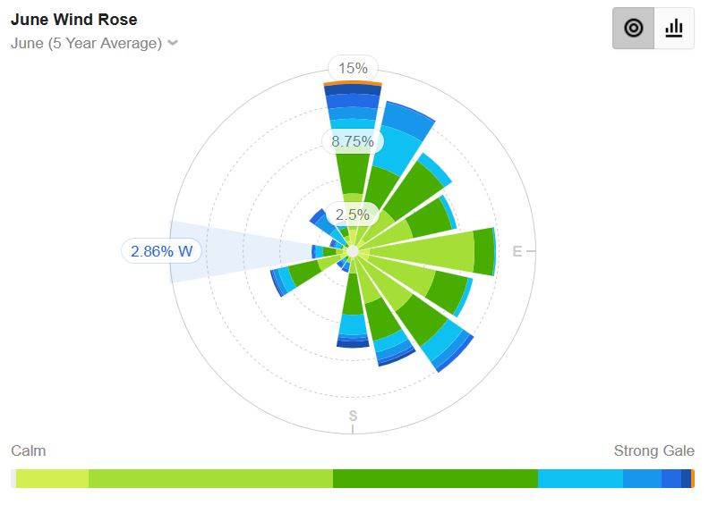Select the dark green legend segment

click(x=435, y=479)
